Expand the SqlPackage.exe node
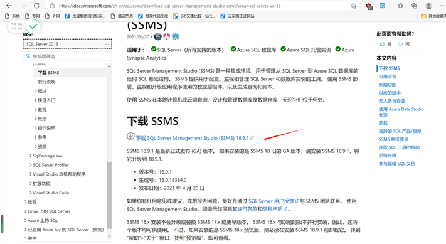The width and height of the screenshot is (446, 244). [x=46, y=156]
